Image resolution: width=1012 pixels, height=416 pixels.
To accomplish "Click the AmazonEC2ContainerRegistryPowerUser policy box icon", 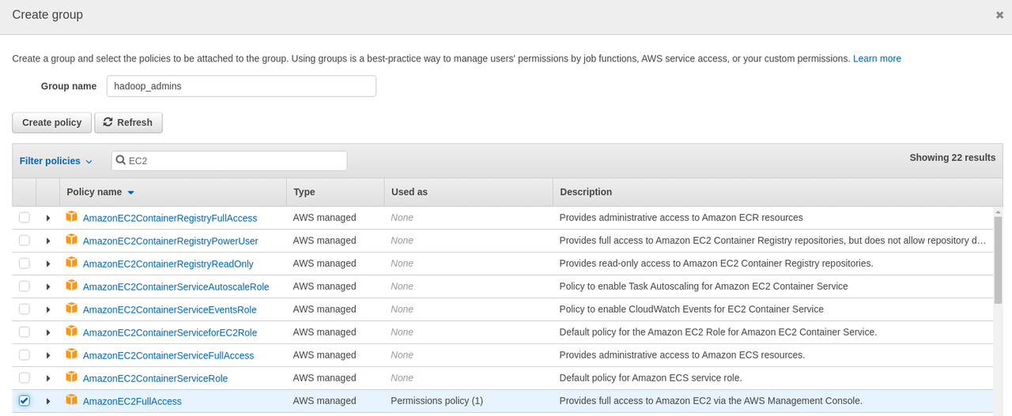I will pos(71,239).
